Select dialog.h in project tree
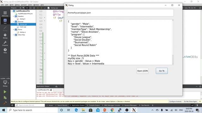The image size is (202, 113). (x=22, y=19)
